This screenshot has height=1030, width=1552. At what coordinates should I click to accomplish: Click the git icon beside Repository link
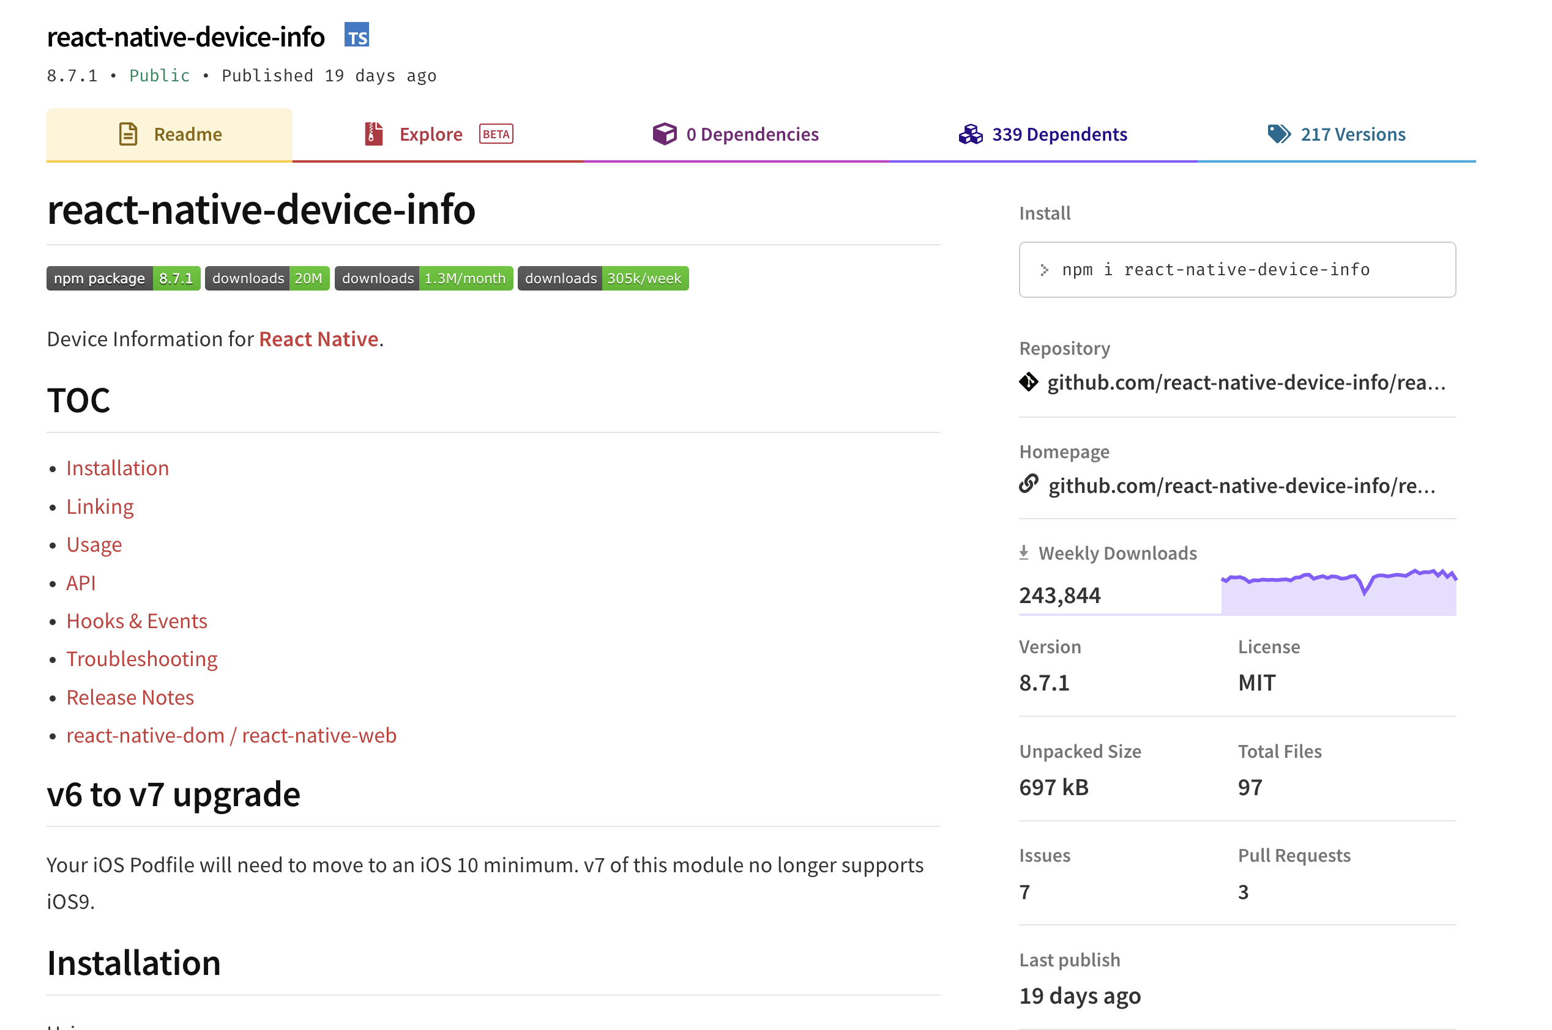pyautogui.click(x=1028, y=382)
